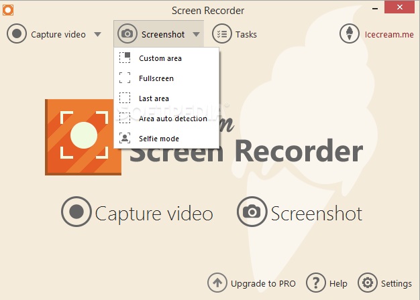This screenshot has width=420, height=300.
Task: Click the Custom area dashed icon
Action: pyautogui.click(x=125, y=58)
